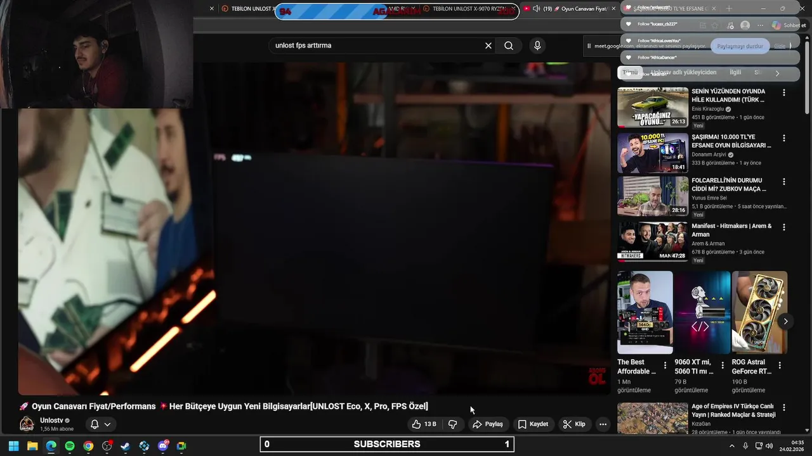Click the magnifier search button
The width and height of the screenshot is (812, 456).
click(x=509, y=46)
